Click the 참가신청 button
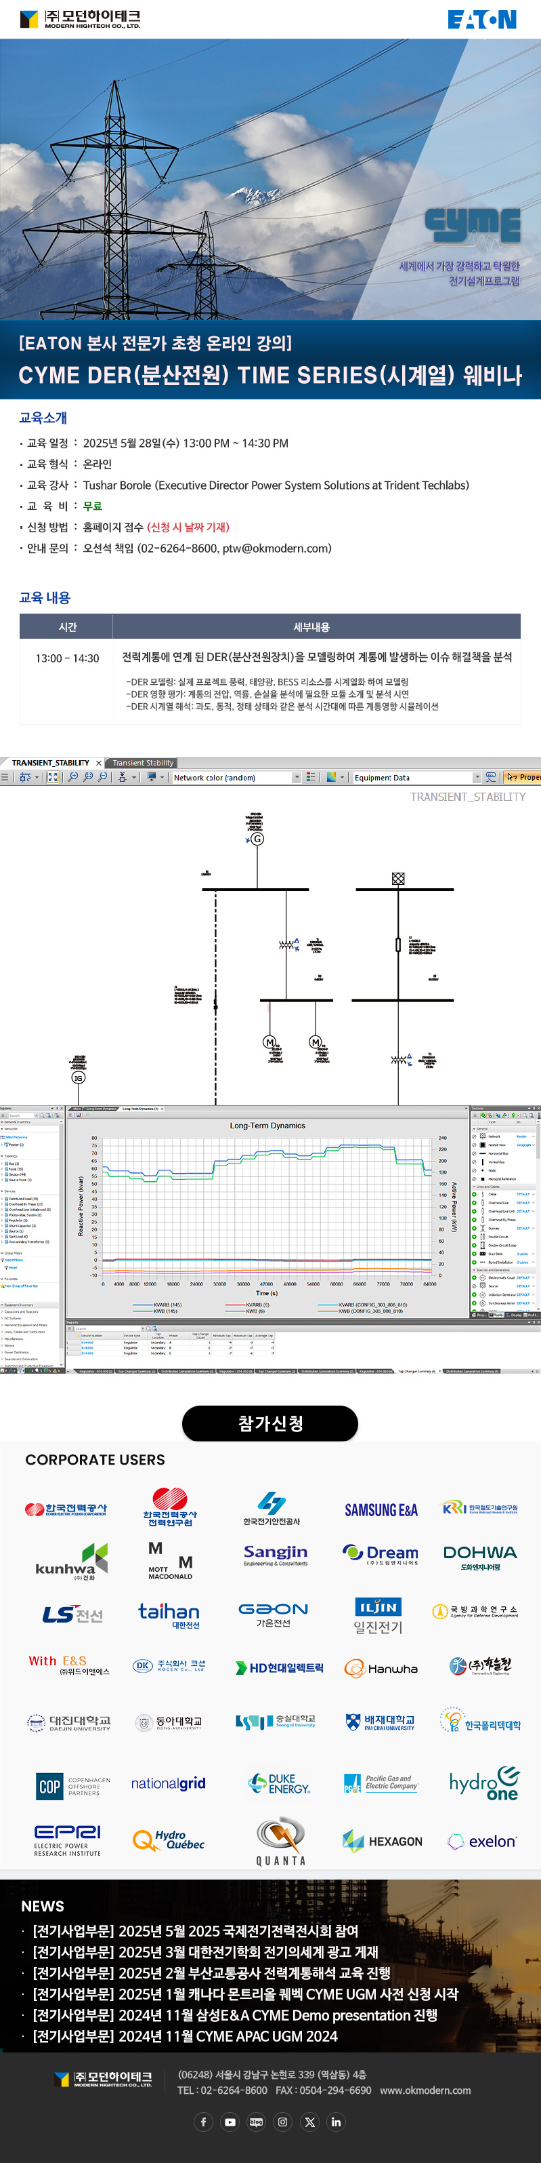The width and height of the screenshot is (541, 2163). click(x=270, y=1423)
